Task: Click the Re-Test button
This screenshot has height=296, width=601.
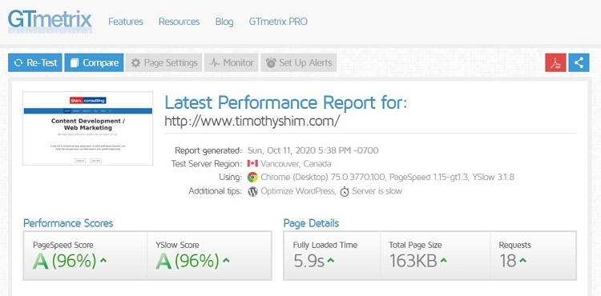Action: coord(35,62)
